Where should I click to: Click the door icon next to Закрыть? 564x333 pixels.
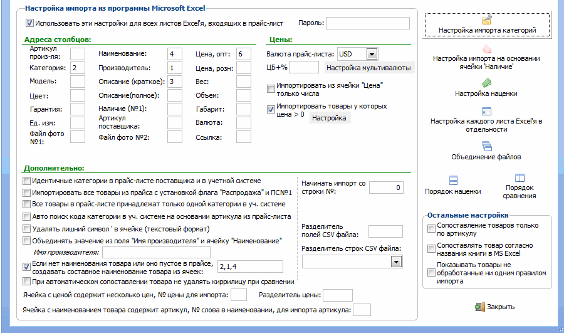[480, 307]
